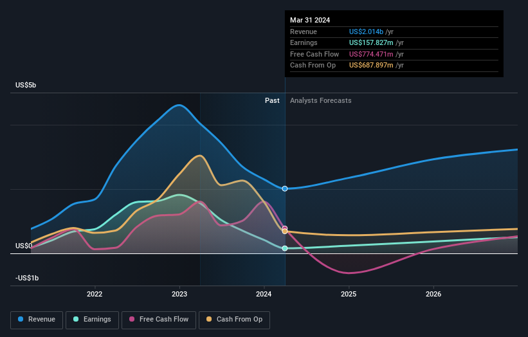Viewport: 528px width, 337px height.
Task: Select the 2024 x-axis label
Action: point(264,294)
